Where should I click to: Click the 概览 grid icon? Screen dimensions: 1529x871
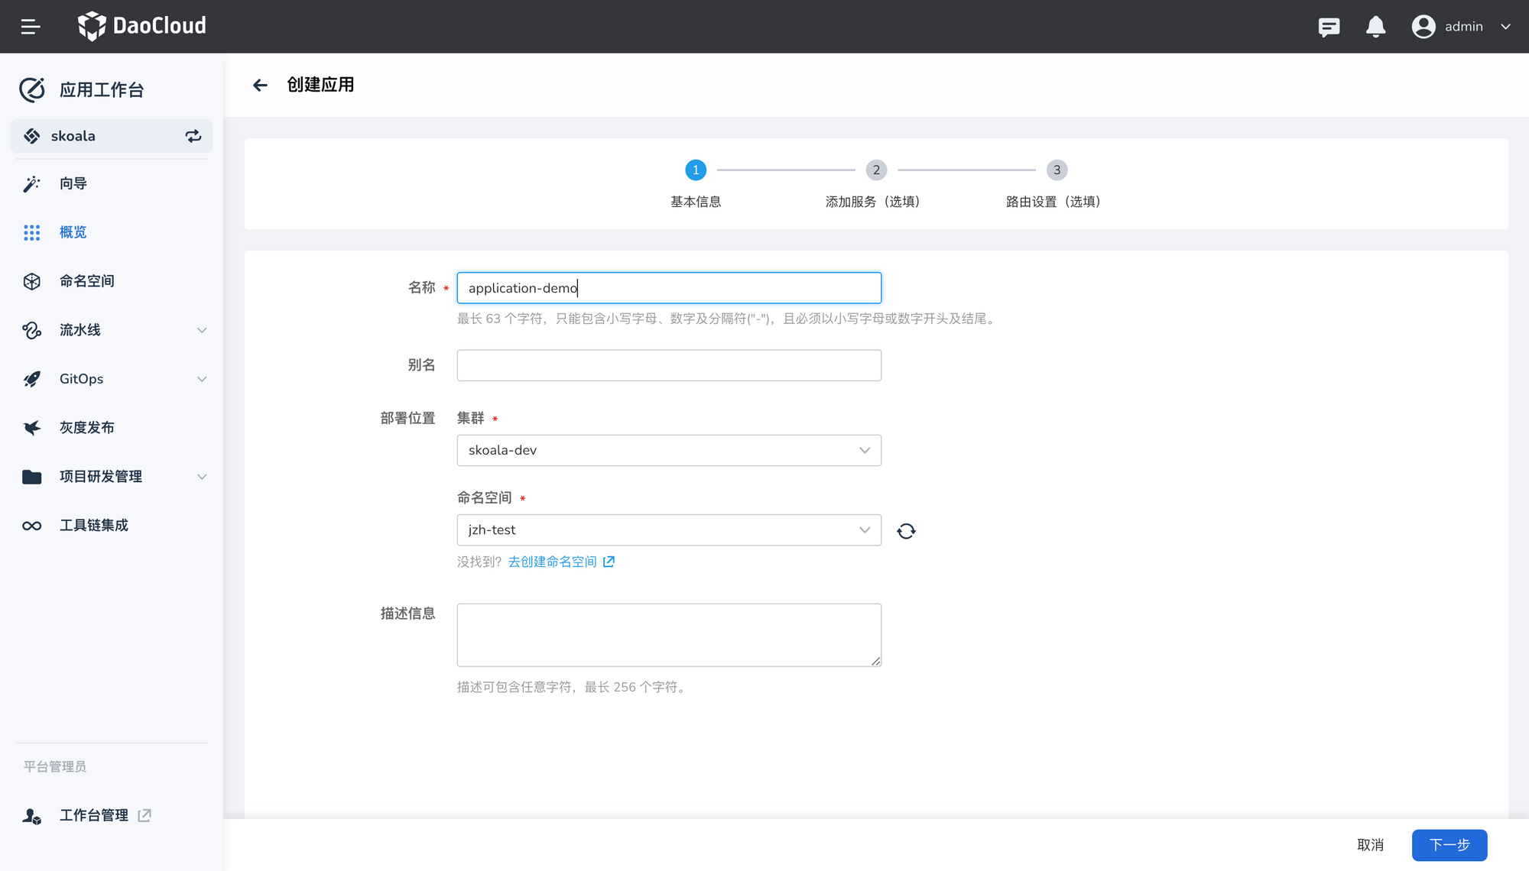tap(31, 232)
